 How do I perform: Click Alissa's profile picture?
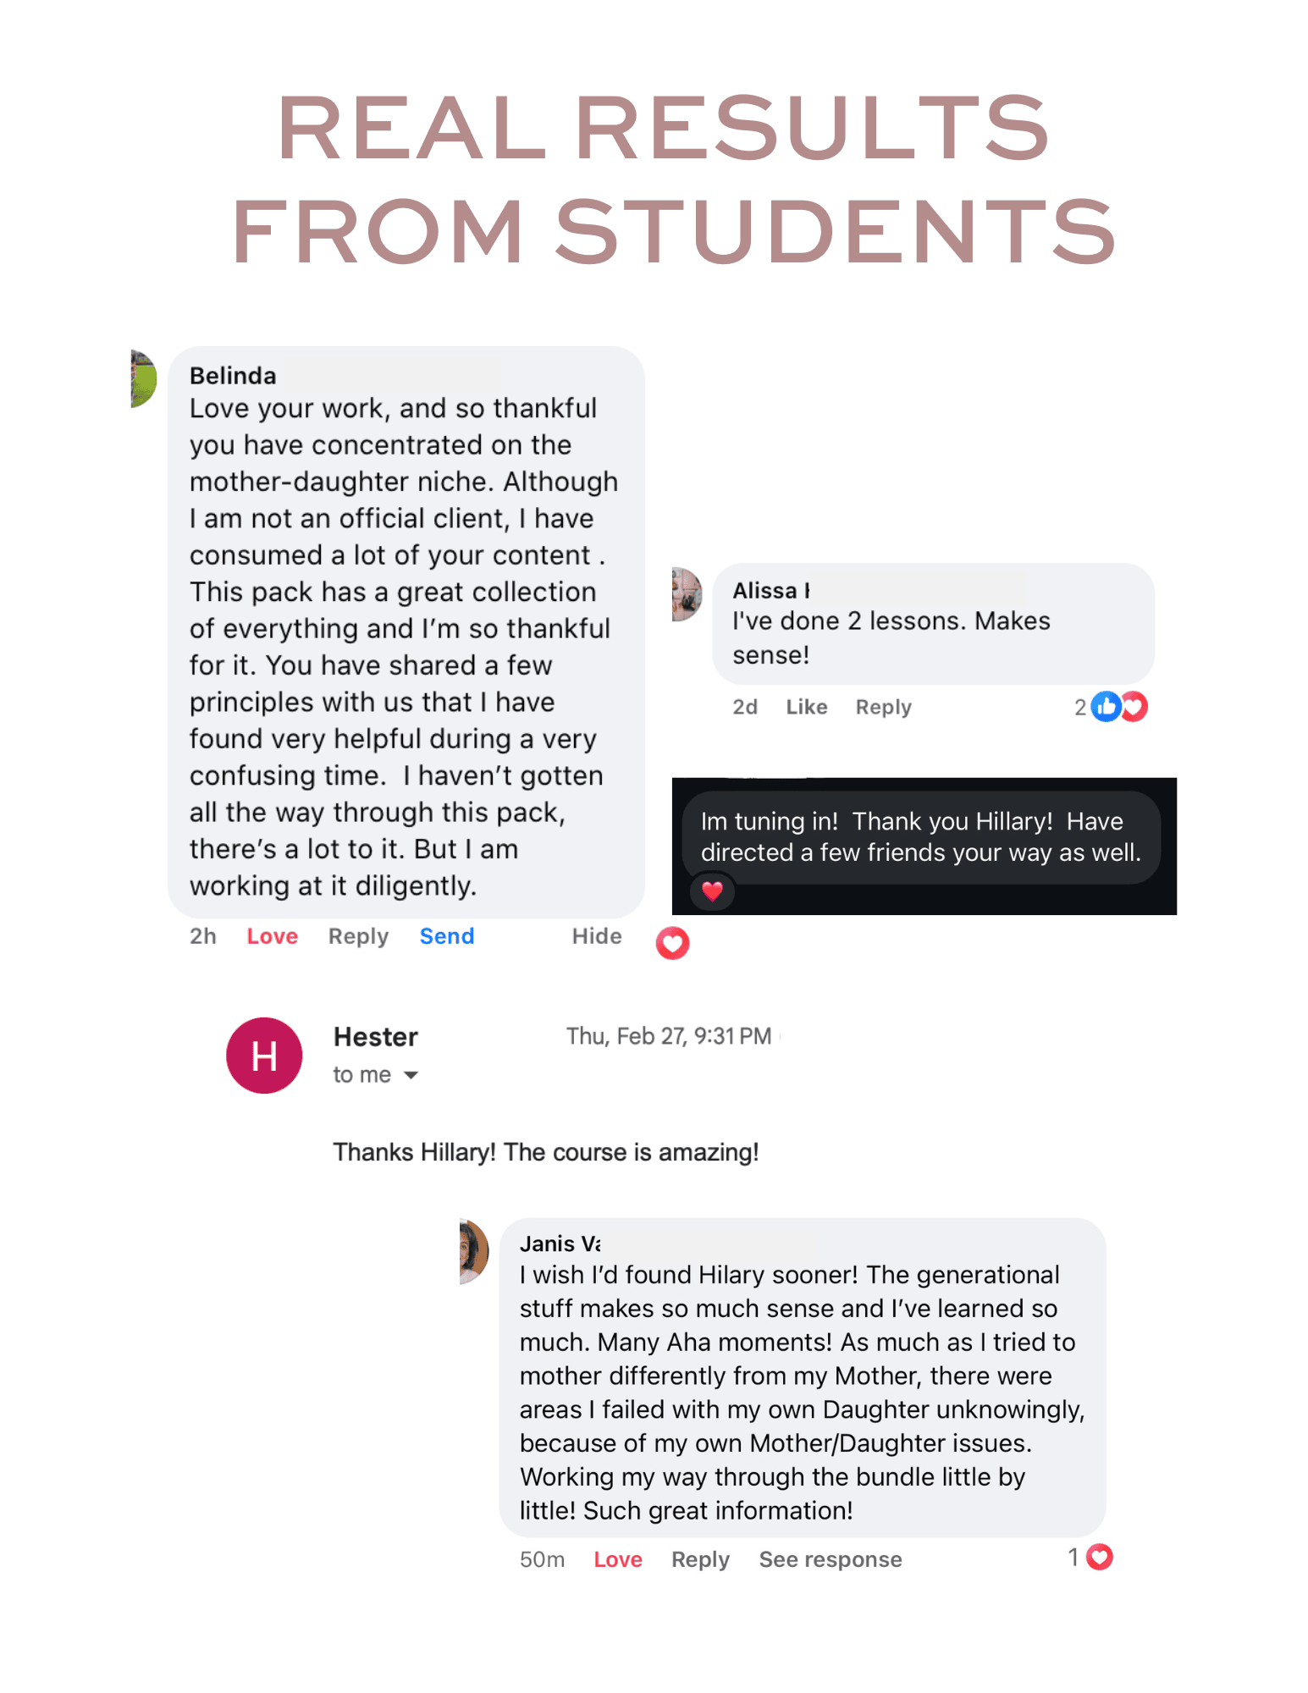click(687, 594)
